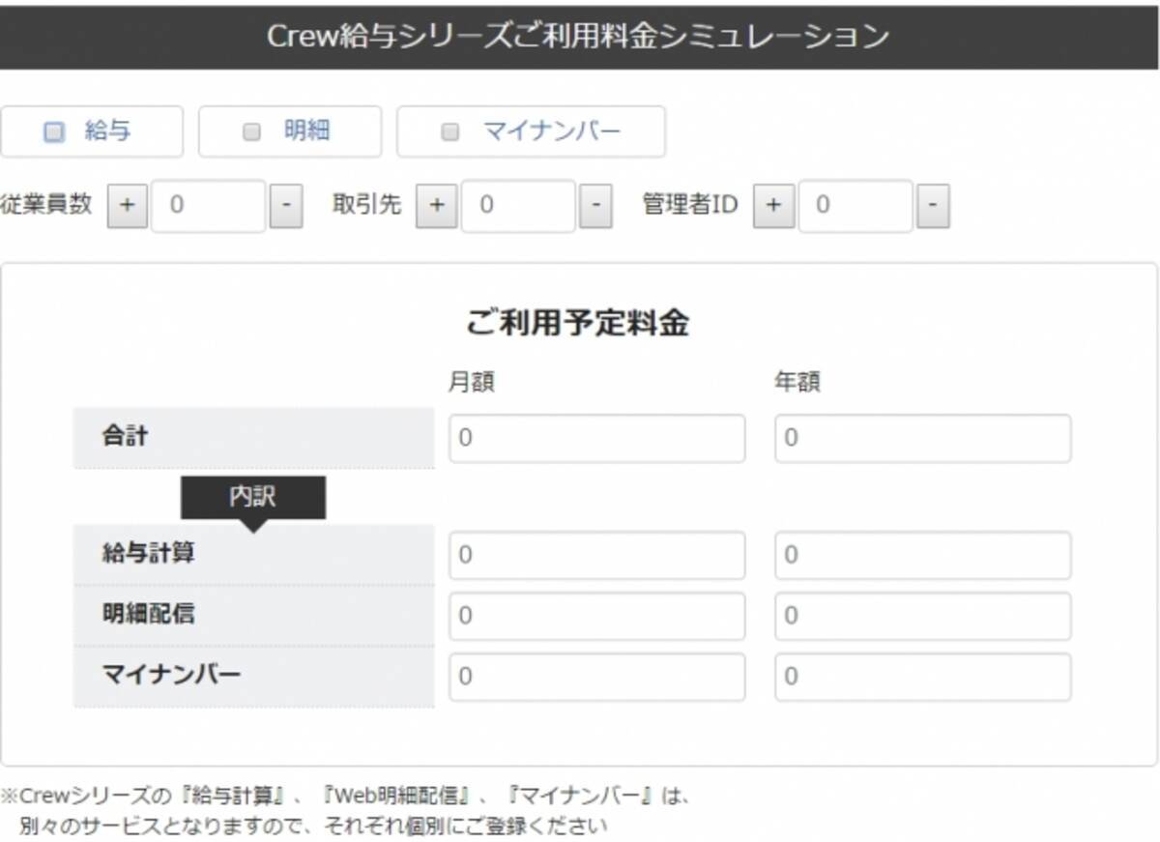Decrement the 管理者ID count
This screenshot has width=1160, height=842.
933,207
